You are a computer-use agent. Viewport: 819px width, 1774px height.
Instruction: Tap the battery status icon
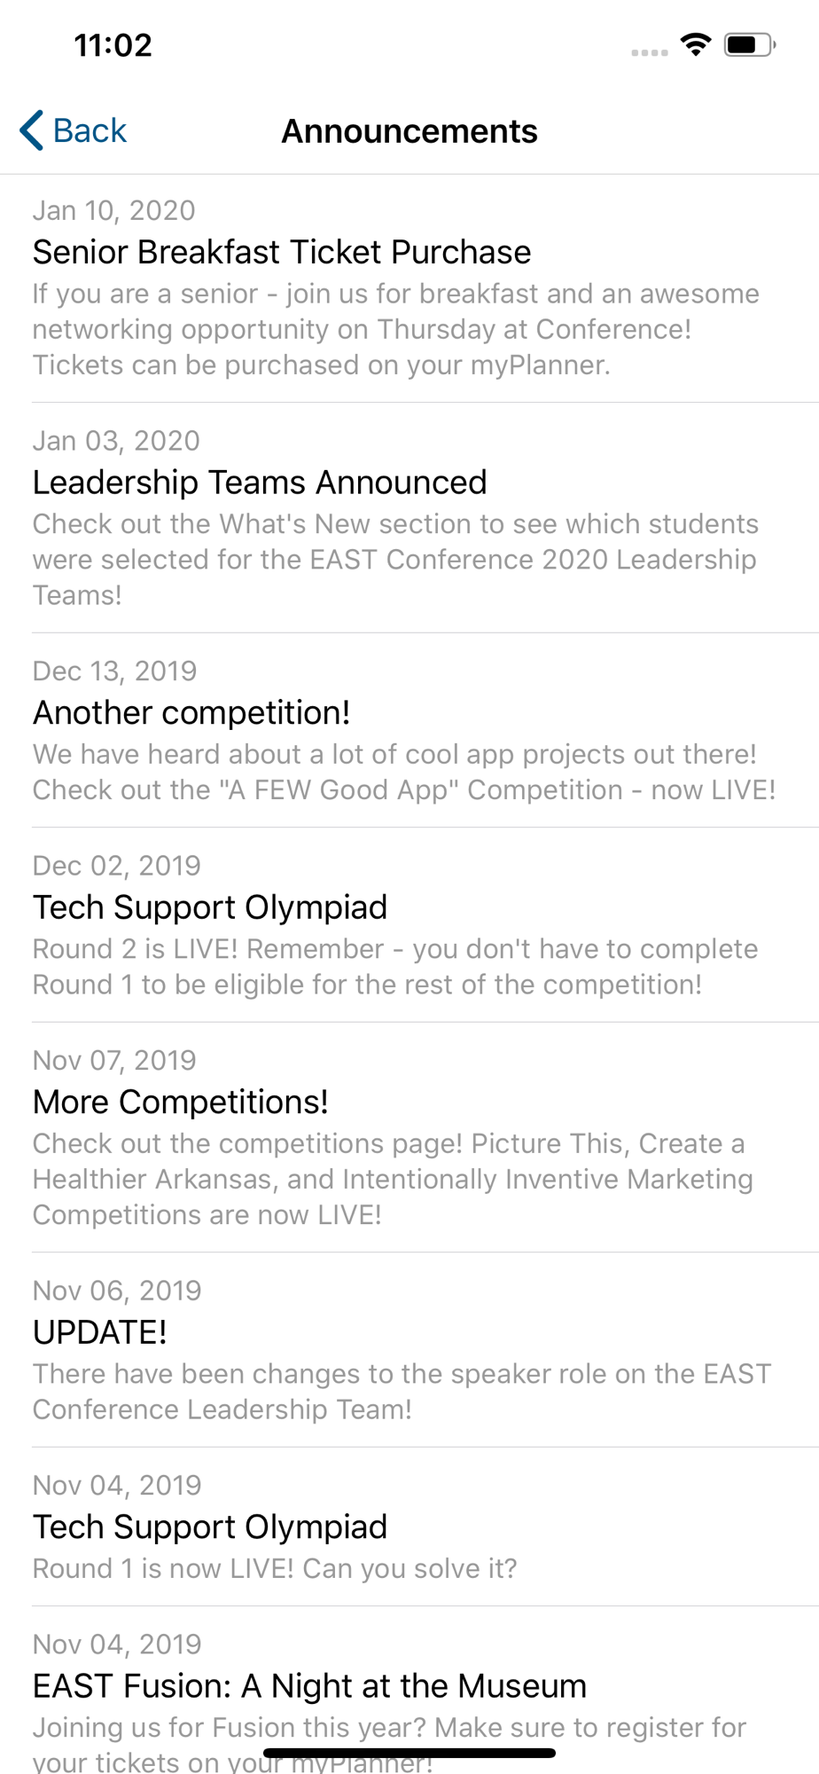click(x=749, y=44)
